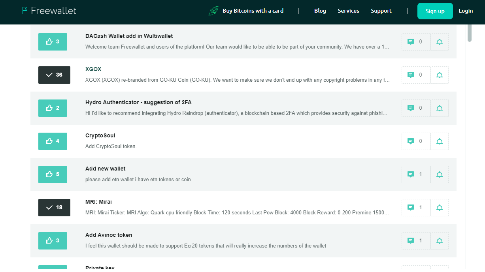This screenshot has height=272, width=485.
Task: Like the CryptoSoul suggestion
Action: pyautogui.click(x=53, y=141)
